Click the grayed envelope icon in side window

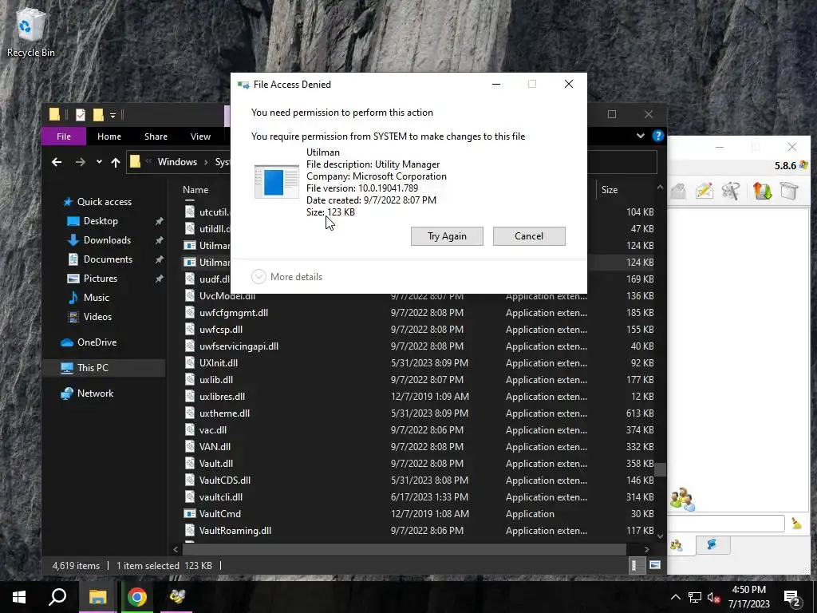(x=678, y=191)
